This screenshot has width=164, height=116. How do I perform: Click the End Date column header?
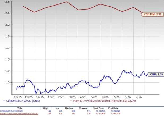coord(113,108)
